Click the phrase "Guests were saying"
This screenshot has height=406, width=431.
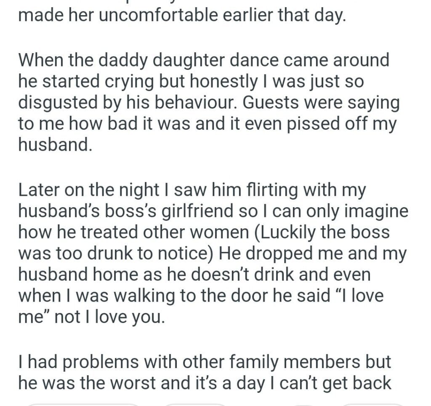tap(322, 102)
